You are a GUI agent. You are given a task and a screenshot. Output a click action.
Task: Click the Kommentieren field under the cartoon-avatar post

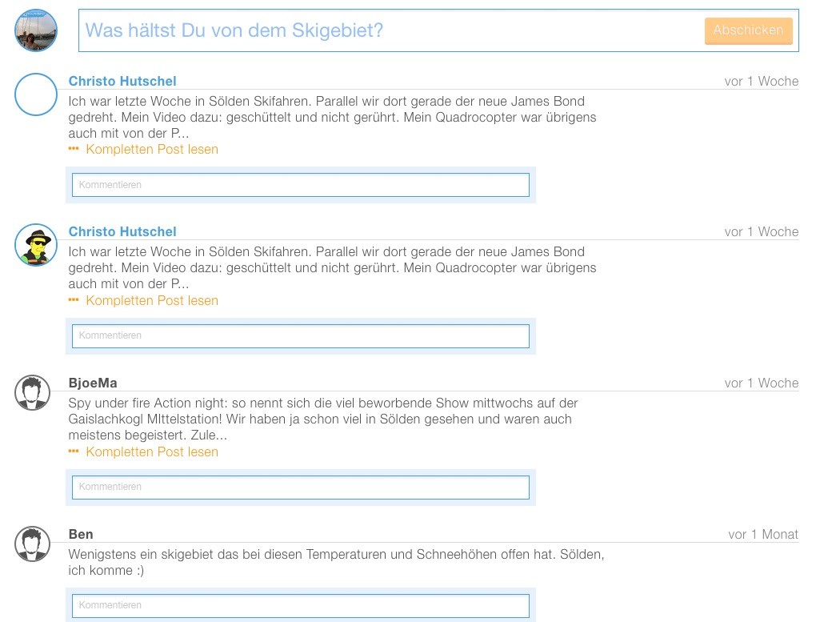pyautogui.click(x=301, y=335)
